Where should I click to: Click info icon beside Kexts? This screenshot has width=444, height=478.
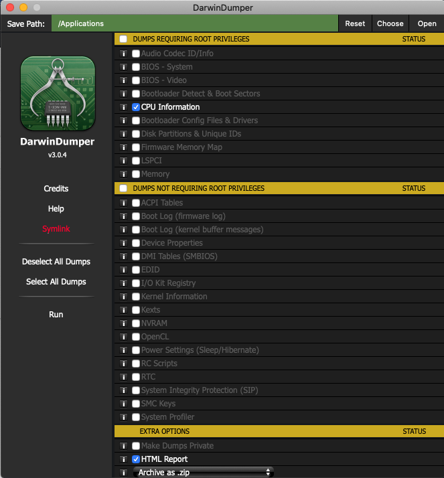tap(123, 311)
